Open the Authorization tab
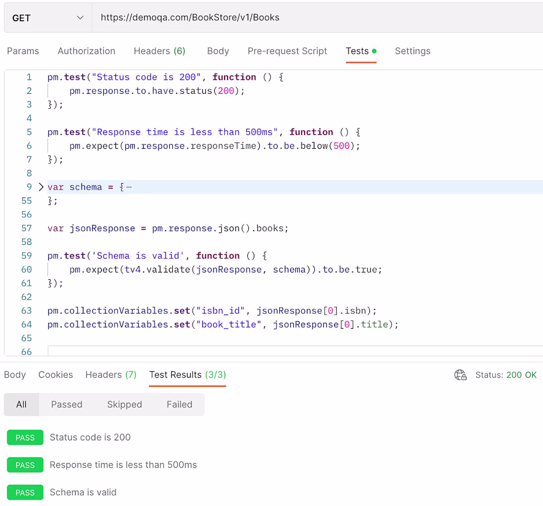 click(86, 51)
